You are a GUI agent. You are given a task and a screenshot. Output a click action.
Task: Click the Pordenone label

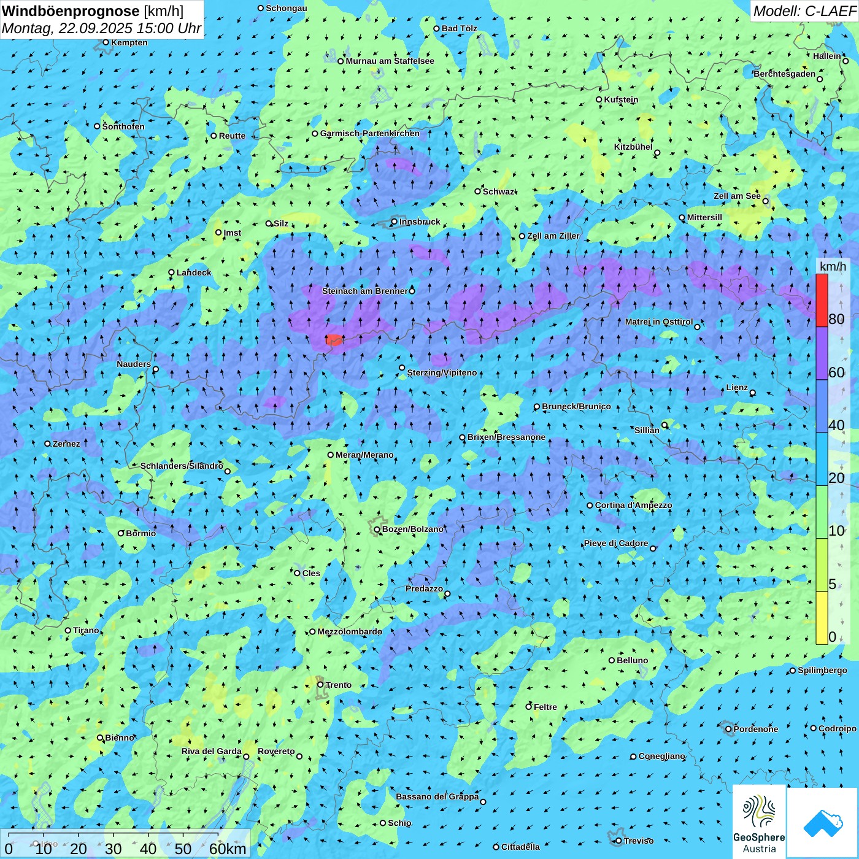click(x=756, y=730)
